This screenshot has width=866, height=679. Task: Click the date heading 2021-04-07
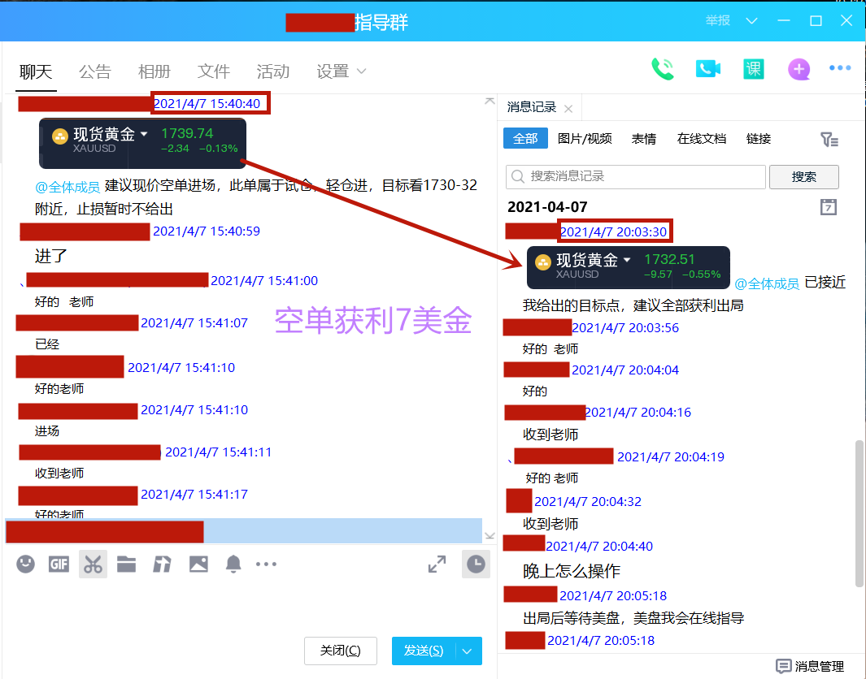point(547,207)
